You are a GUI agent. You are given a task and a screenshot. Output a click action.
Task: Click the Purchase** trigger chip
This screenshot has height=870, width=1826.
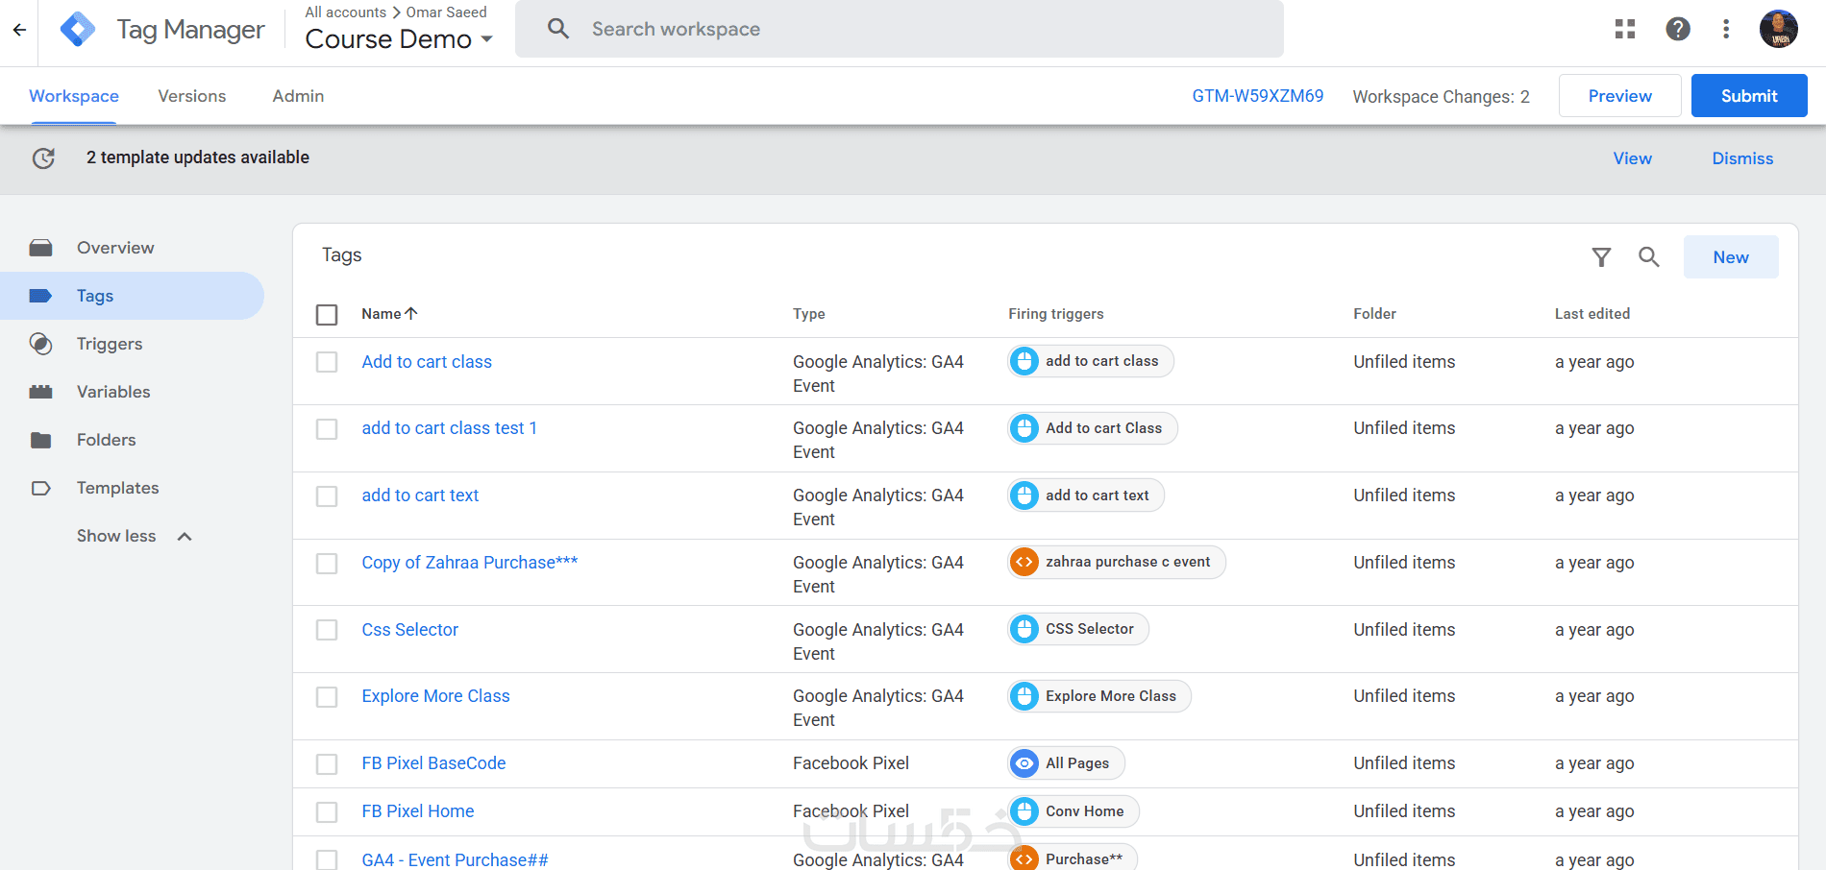pos(1073,858)
